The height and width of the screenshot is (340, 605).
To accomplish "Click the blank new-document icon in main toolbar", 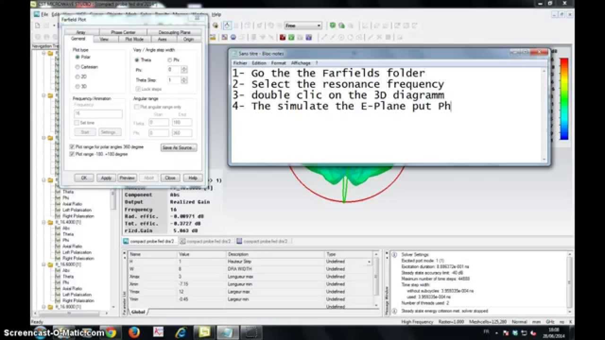I will click(x=37, y=25).
